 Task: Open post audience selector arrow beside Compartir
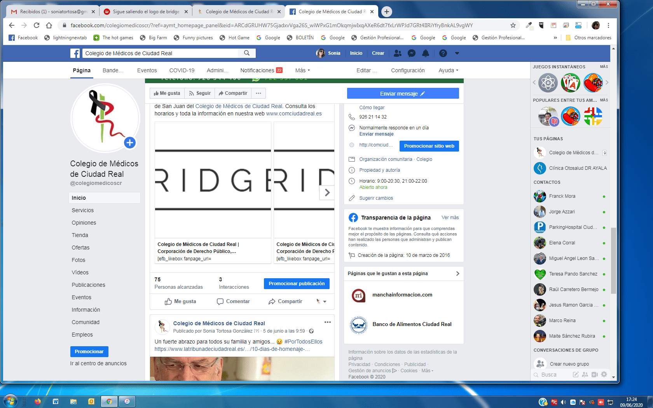point(321,302)
